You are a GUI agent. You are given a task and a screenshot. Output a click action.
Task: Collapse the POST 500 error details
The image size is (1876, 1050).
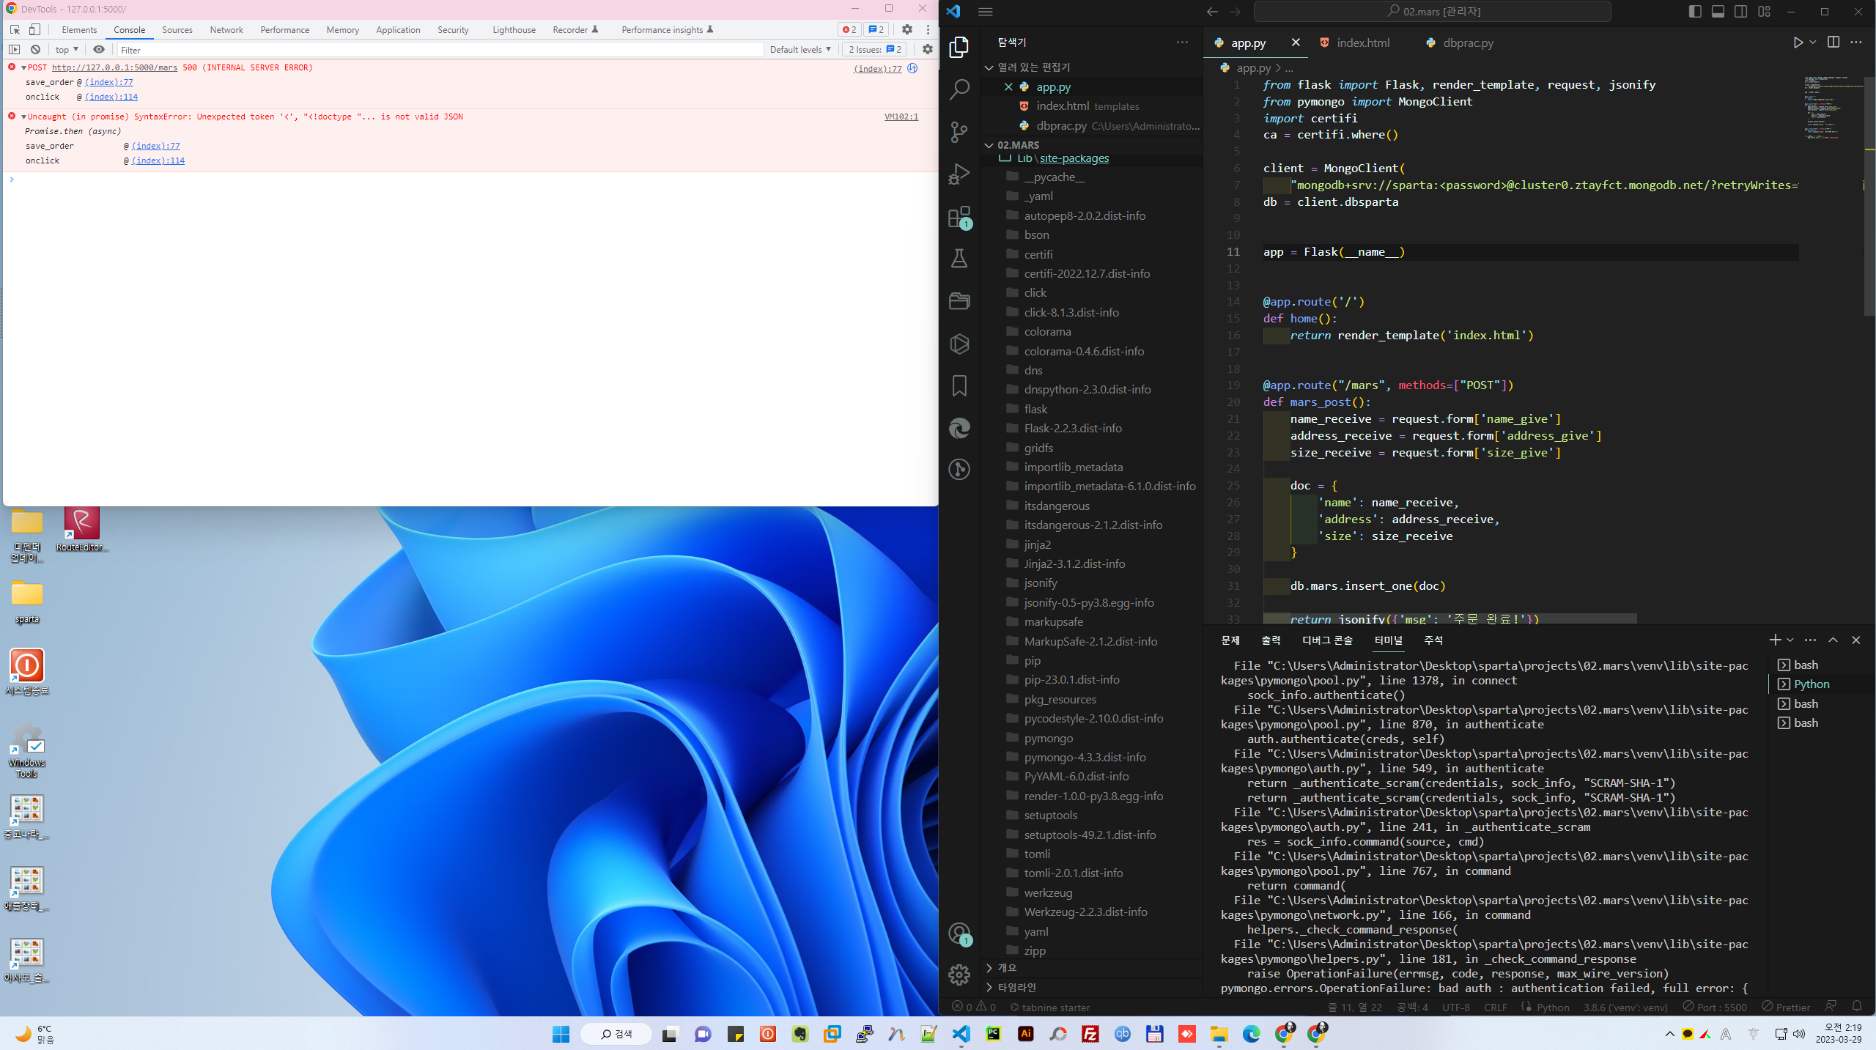click(24, 67)
